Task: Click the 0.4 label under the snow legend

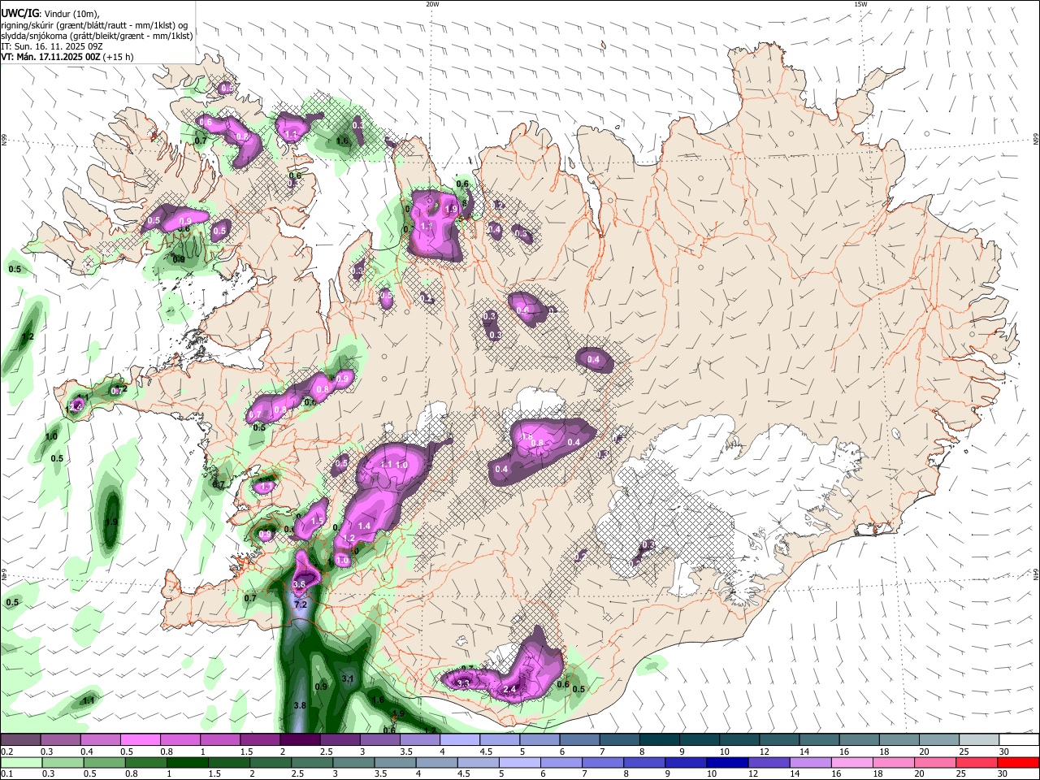Action: (87, 752)
